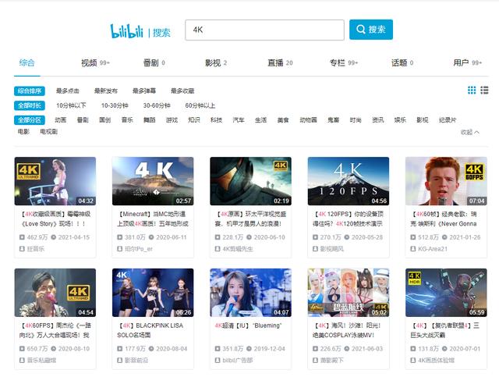Open the Minecraft 4K video thumbnail
Screen dimensions: 499x377
point(153,181)
